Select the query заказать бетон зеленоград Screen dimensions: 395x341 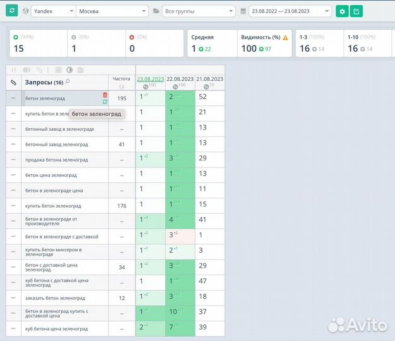pyautogui.click(x=55, y=298)
